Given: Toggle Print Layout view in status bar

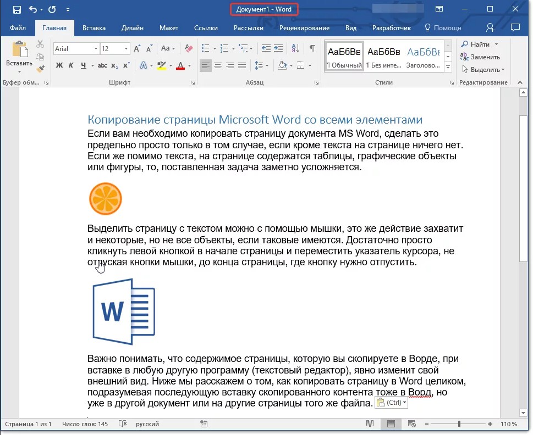Looking at the screenshot, I should [391, 423].
